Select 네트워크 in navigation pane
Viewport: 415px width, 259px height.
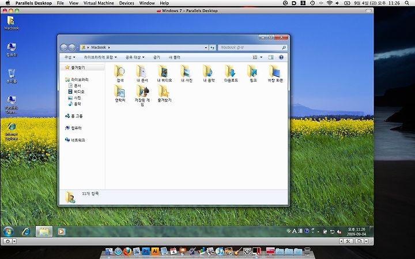click(x=78, y=140)
